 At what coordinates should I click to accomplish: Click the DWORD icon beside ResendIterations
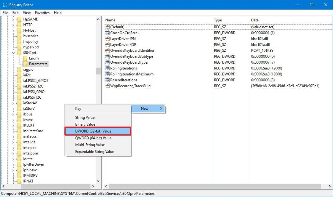coord(107,80)
